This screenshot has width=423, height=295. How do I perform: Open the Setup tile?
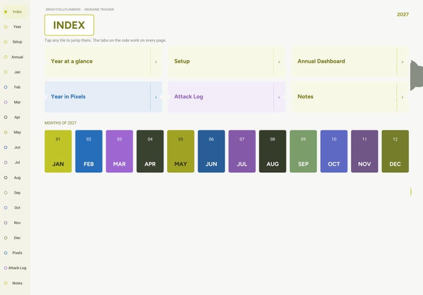click(226, 62)
